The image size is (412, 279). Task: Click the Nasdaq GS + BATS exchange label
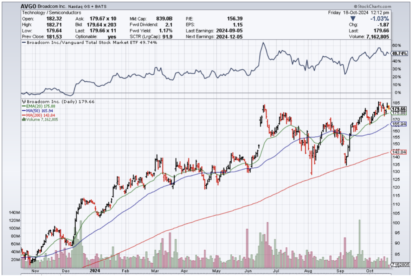87,6
